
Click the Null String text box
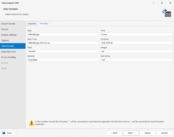click(x=136, y=60)
